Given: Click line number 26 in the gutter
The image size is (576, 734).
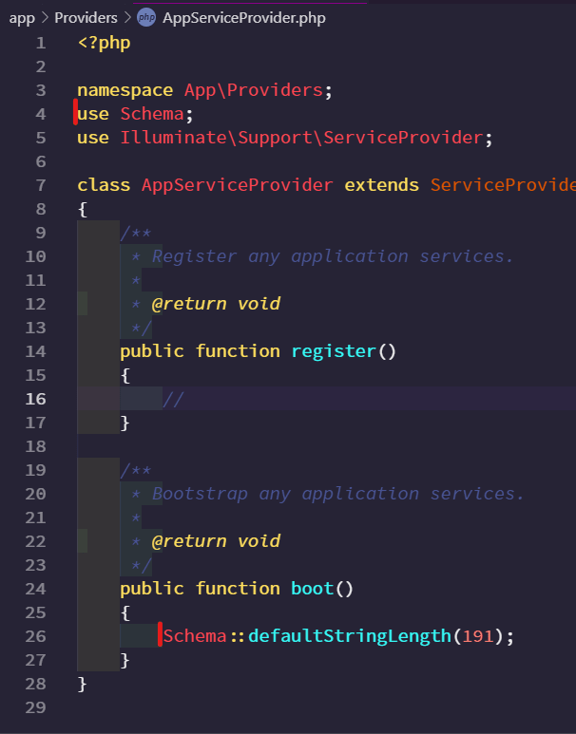Looking at the screenshot, I should 35,636.
